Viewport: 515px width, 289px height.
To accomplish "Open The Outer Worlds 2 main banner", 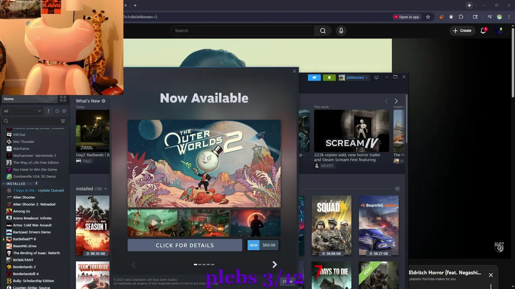I will click(x=204, y=163).
